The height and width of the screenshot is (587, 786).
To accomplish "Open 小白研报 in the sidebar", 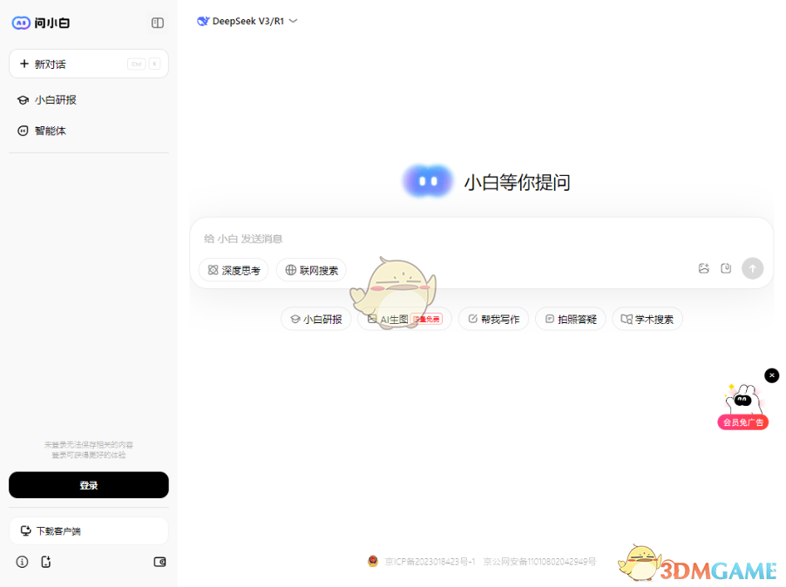I will coord(52,99).
